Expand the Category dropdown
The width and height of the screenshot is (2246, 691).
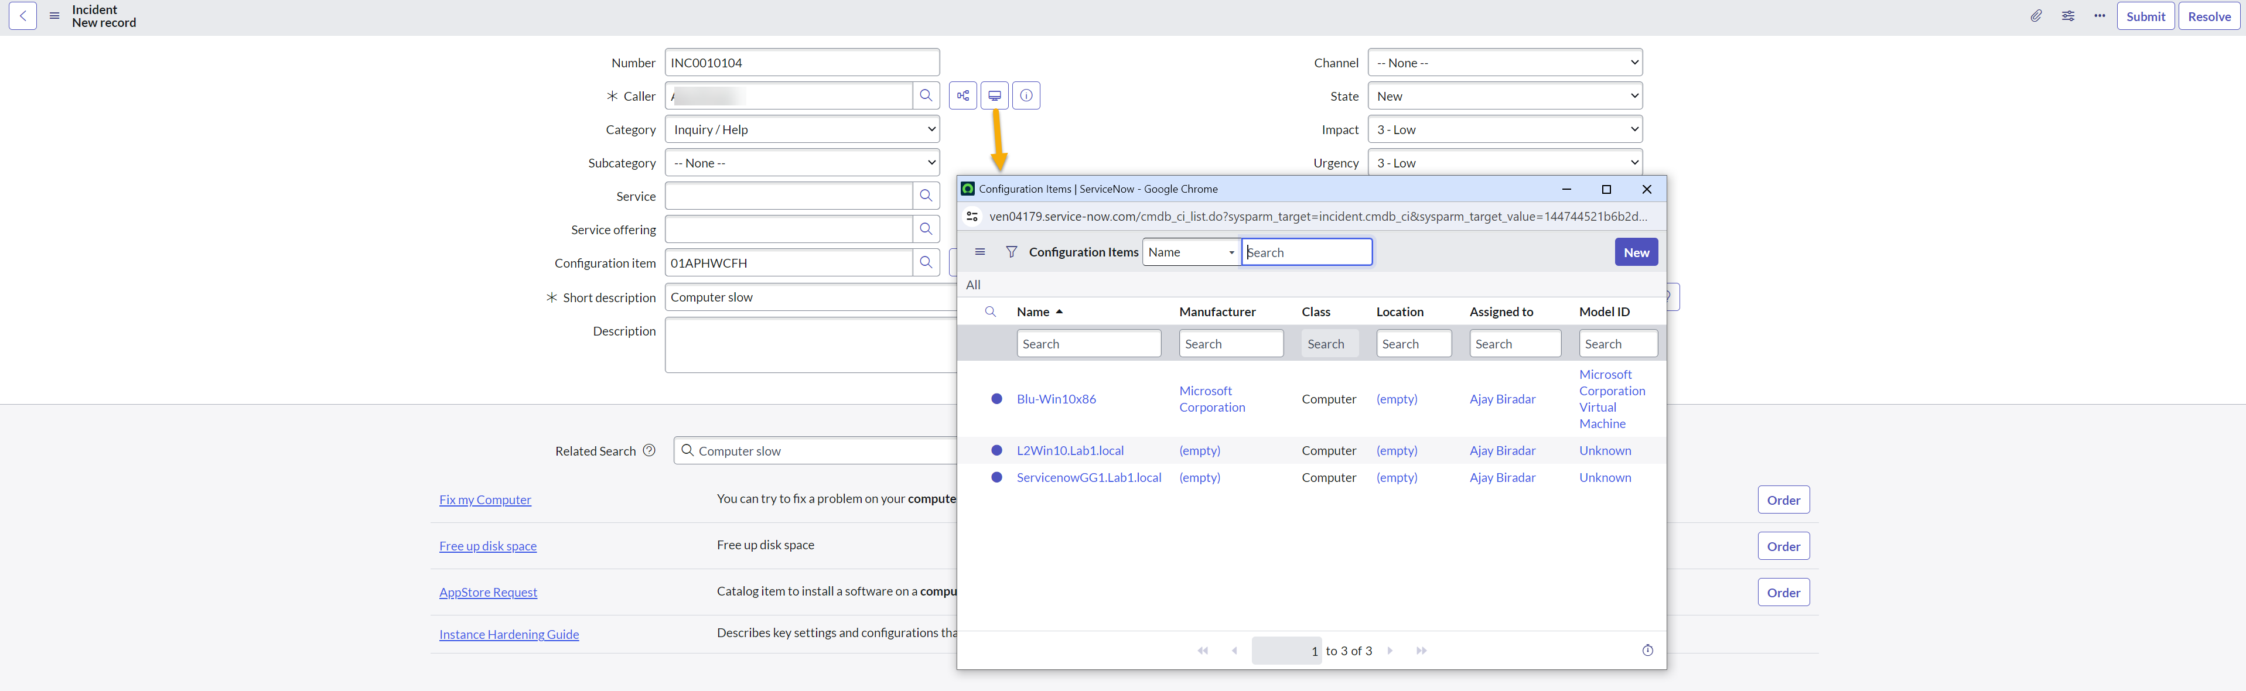[801, 130]
